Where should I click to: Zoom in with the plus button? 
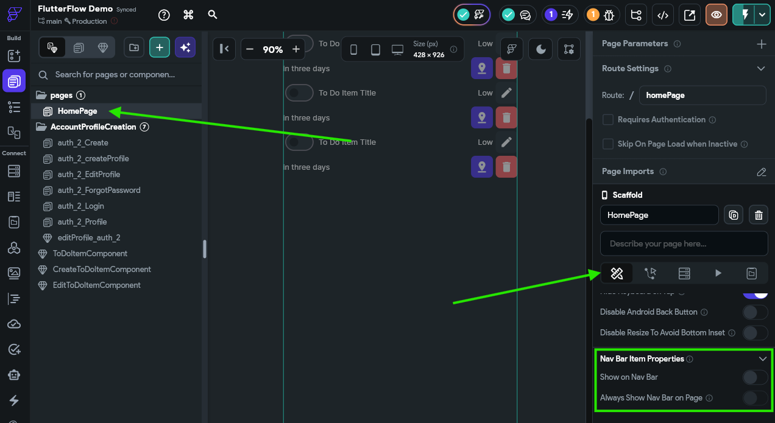point(296,49)
